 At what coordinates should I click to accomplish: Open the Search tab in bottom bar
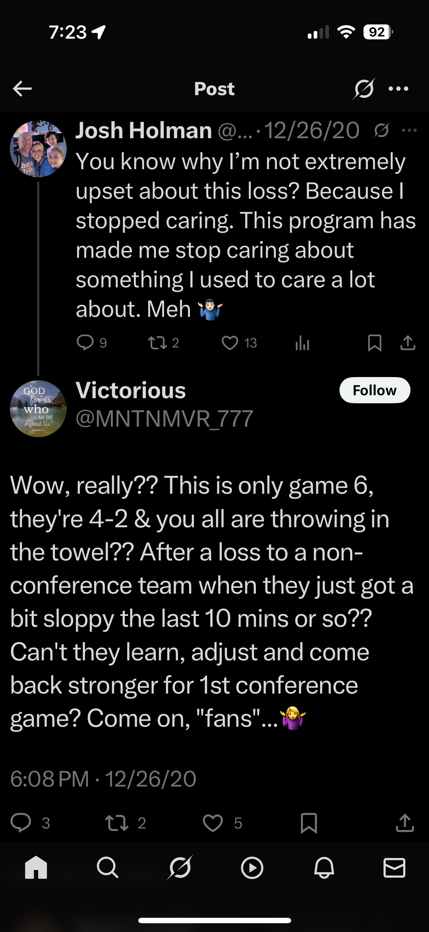tap(108, 867)
